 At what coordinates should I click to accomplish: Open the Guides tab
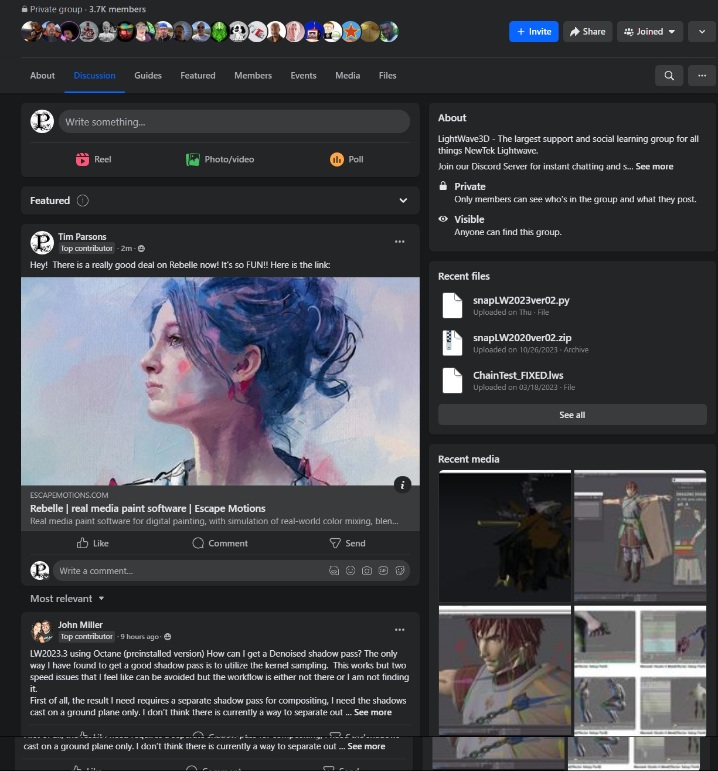[148, 76]
